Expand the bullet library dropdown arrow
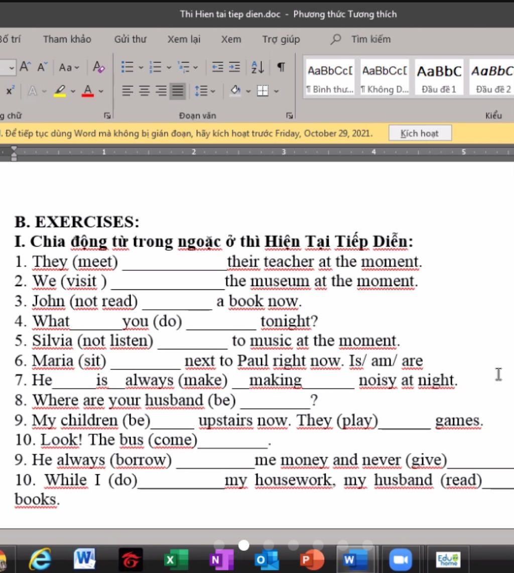514x573 pixels. click(x=141, y=67)
